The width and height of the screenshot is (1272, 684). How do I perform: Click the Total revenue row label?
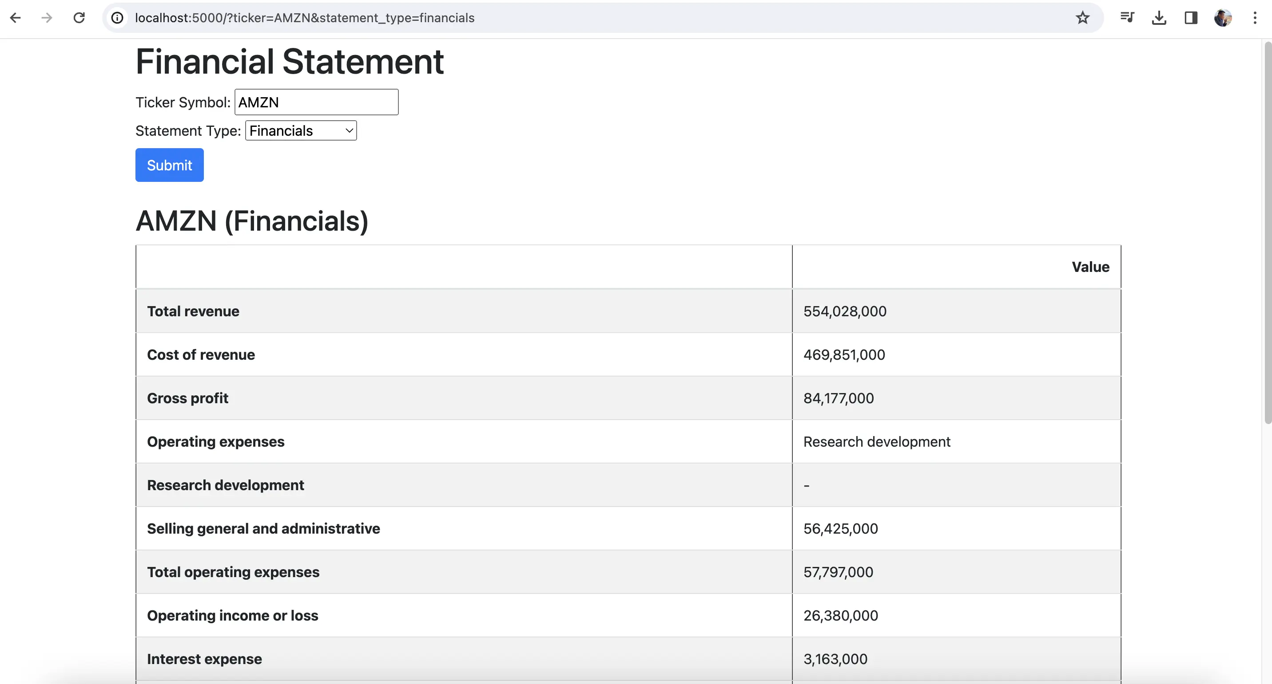193,311
